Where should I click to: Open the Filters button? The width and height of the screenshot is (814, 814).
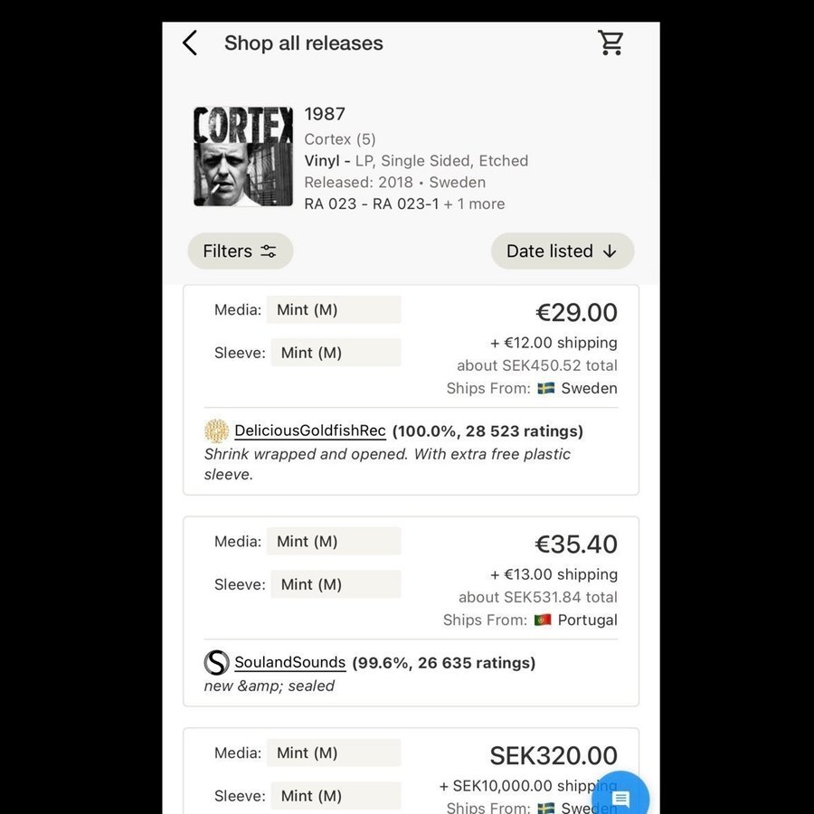pyautogui.click(x=241, y=251)
